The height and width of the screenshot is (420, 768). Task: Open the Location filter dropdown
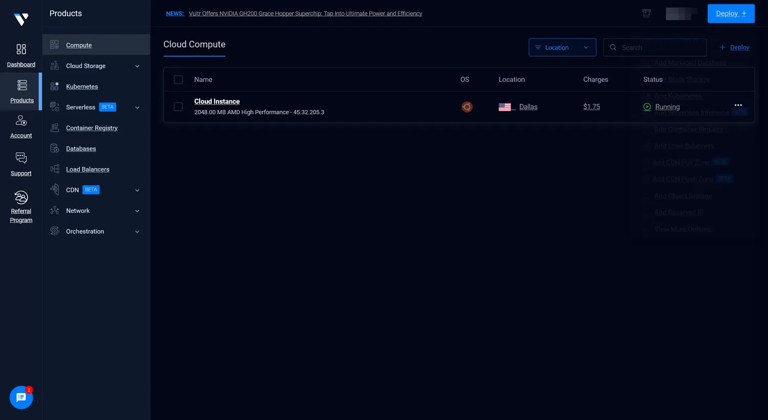(x=562, y=48)
